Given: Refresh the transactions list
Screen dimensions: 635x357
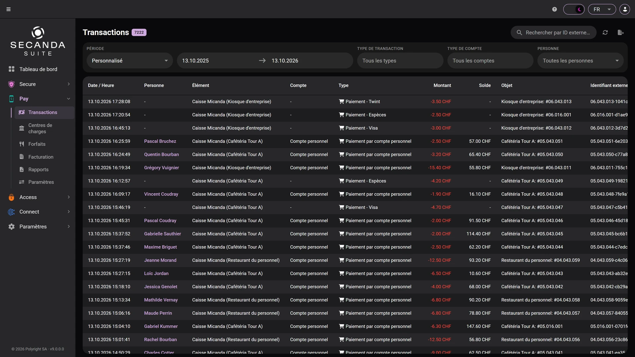Looking at the screenshot, I should [x=605, y=32].
